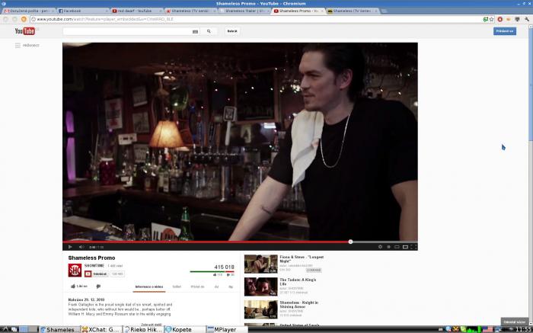The width and height of the screenshot is (533, 333).
Task: Click the browser back button
Action: (x=5, y=19)
